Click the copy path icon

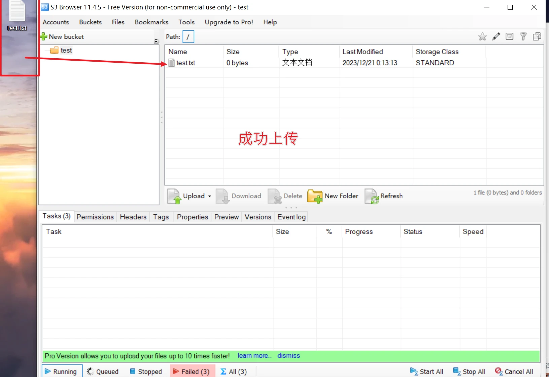point(537,37)
